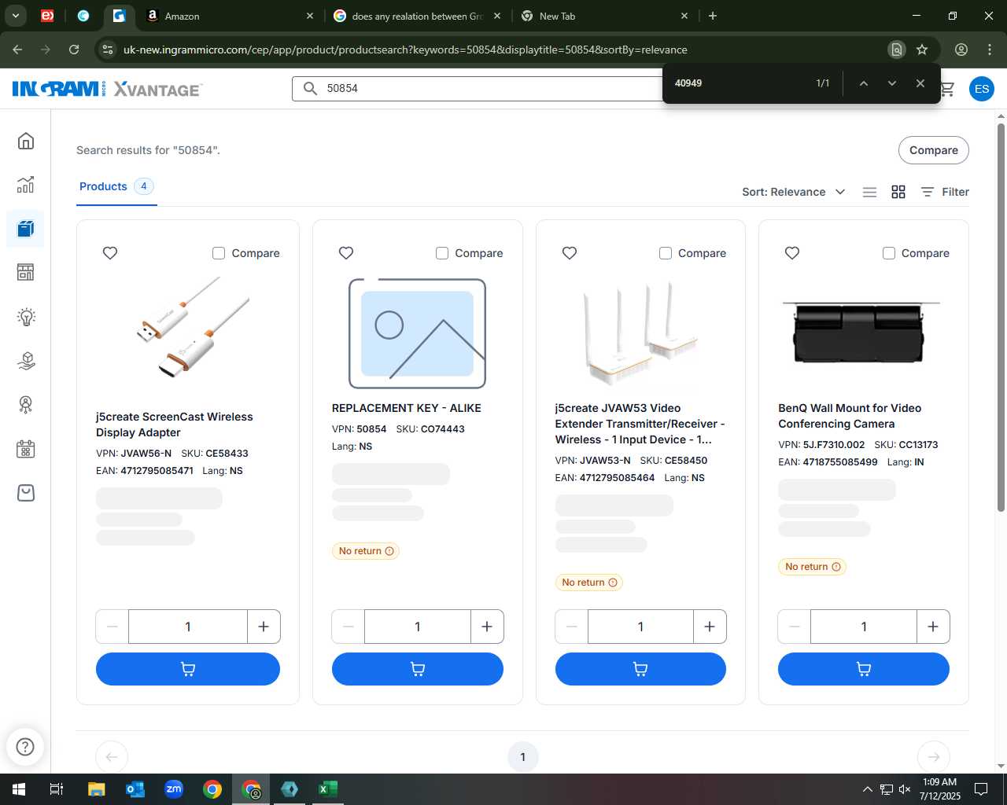Open Excel from the taskbar

[x=328, y=789]
